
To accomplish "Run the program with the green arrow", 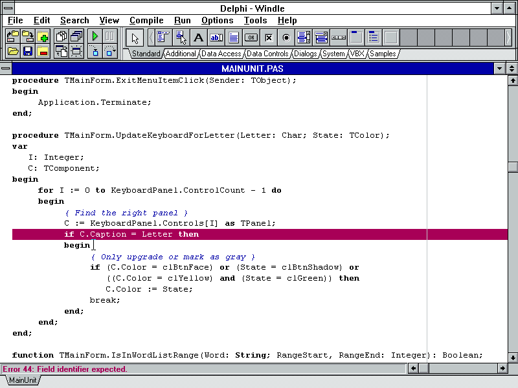I will 95,37.
